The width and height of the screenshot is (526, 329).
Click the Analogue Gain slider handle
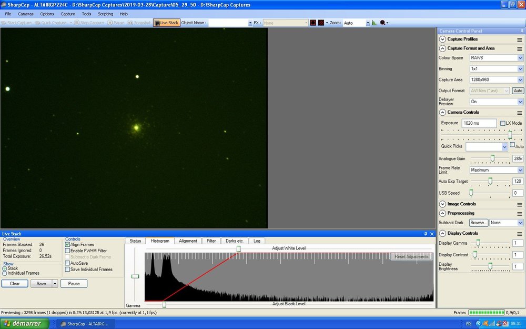(x=492, y=158)
